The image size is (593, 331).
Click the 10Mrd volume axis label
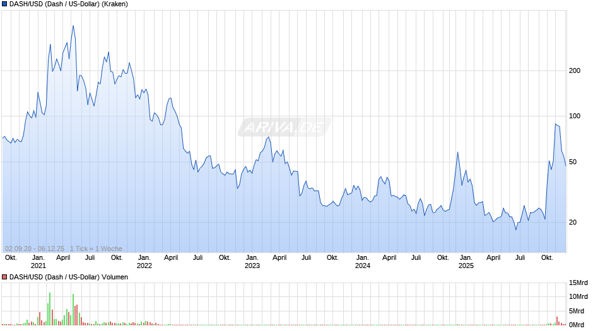pyautogui.click(x=578, y=296)
